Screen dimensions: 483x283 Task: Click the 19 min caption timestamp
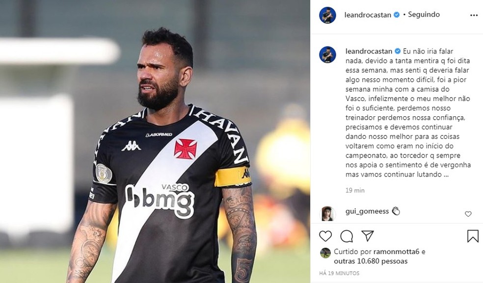tap(355, 190)
